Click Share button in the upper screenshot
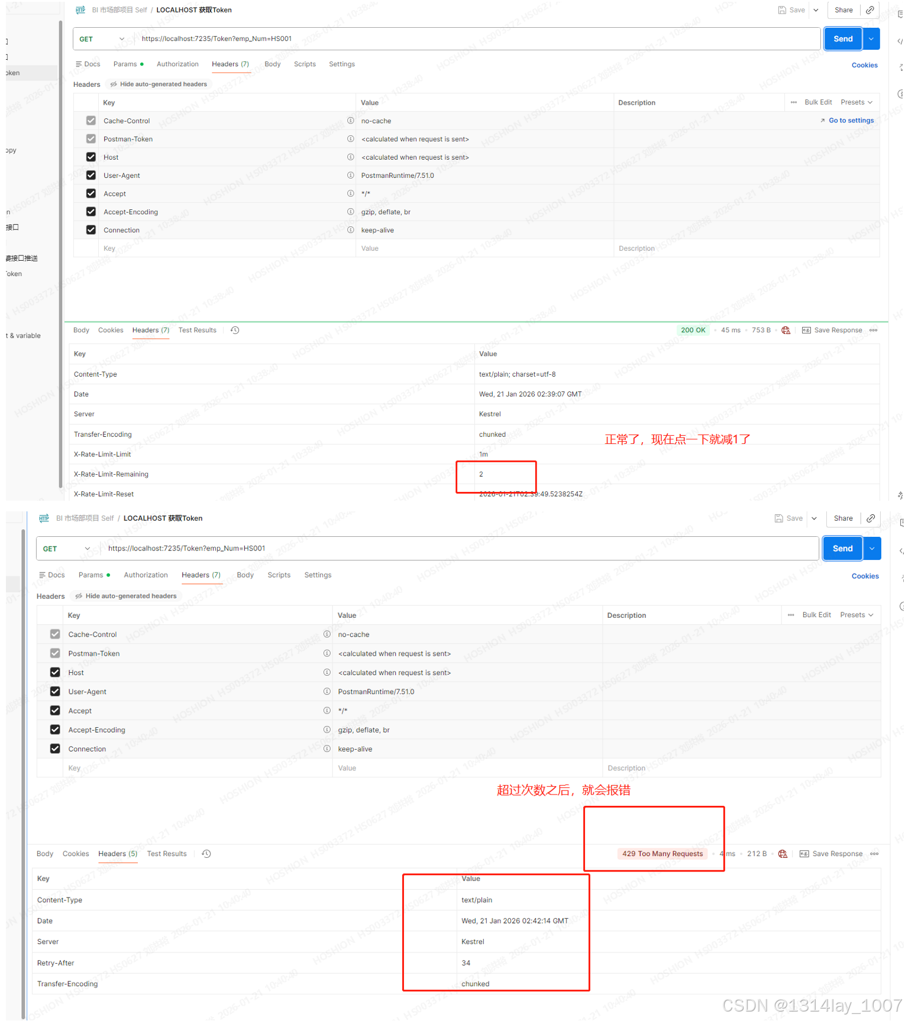 point(843,10)
